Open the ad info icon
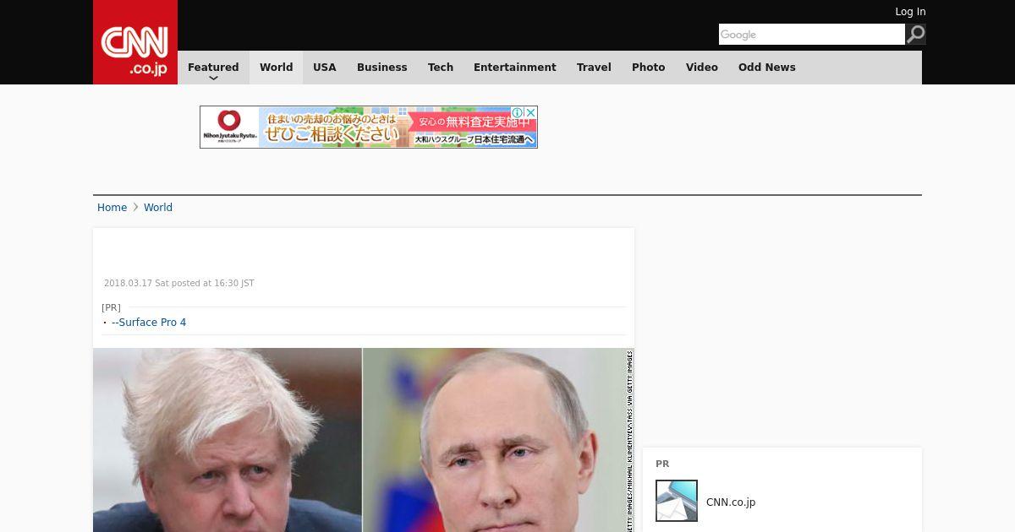The height and width of the screenshot is (532, 1015). coord(518,112)
